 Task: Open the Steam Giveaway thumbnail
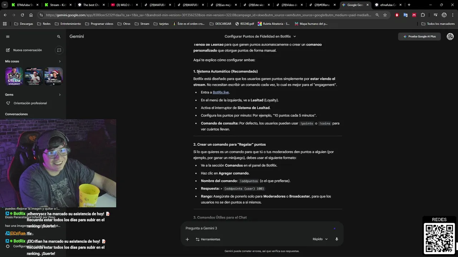[x=14, y=76]
